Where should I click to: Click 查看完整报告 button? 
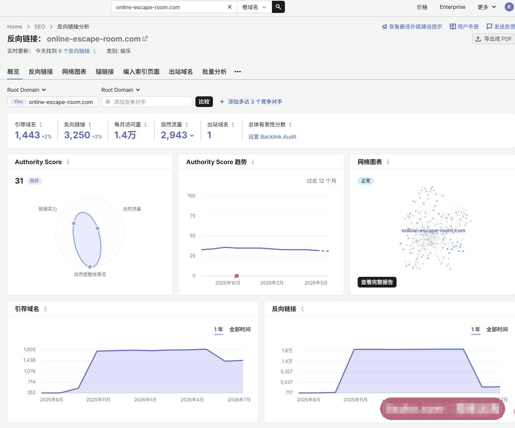[x=377, y=282]
